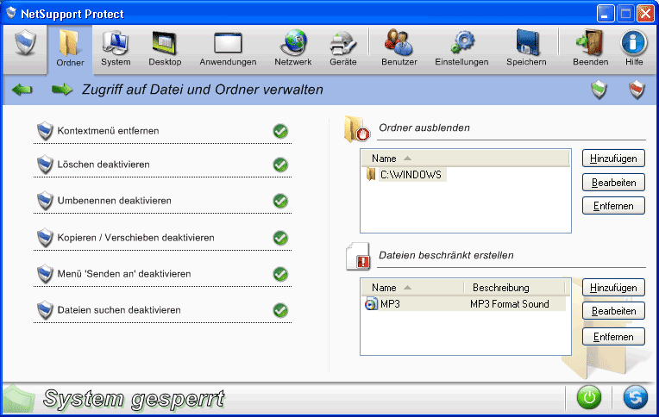Select the Ordner toolbar section
659x417 pixels.
pos(70,48)
